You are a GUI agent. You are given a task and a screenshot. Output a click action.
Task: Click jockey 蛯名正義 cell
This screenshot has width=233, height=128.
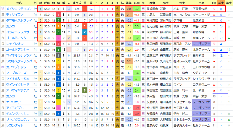coord(166,67)
